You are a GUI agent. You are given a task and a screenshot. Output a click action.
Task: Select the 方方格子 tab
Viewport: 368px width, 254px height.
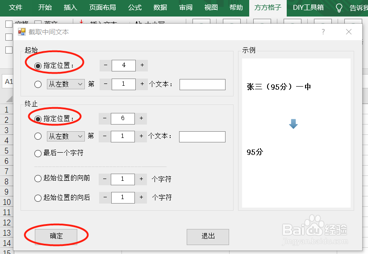point(268,8)
